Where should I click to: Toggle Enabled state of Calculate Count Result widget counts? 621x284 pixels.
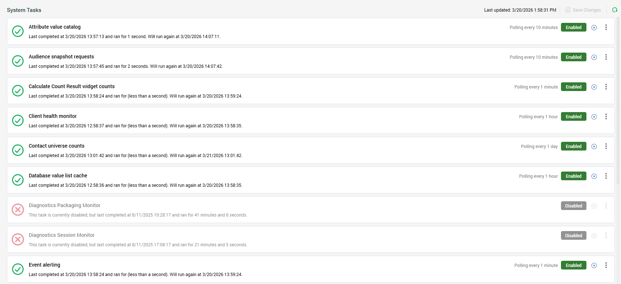574,87
